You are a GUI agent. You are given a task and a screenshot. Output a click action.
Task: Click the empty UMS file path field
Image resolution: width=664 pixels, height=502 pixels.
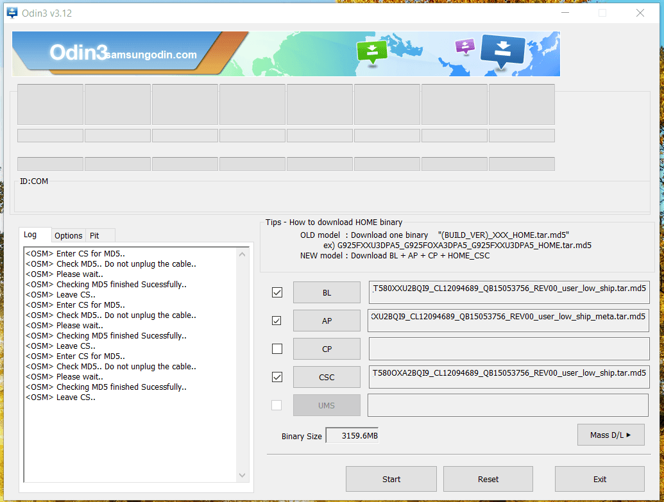pos(508,405)
